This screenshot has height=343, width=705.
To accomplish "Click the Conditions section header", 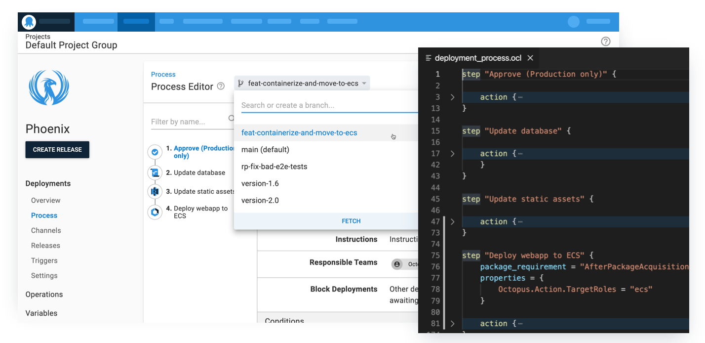I will pyautogui.click(x=284, y=320).
